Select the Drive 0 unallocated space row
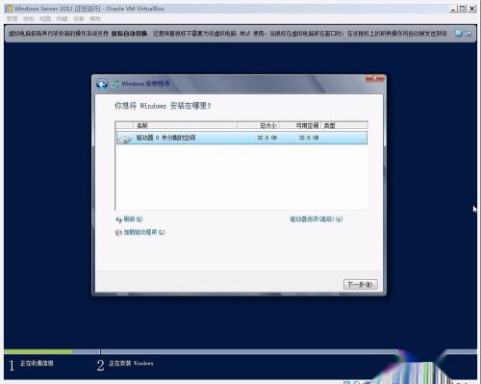The height and width of the screenshot is (384, 481). click(x=241, y=138)
